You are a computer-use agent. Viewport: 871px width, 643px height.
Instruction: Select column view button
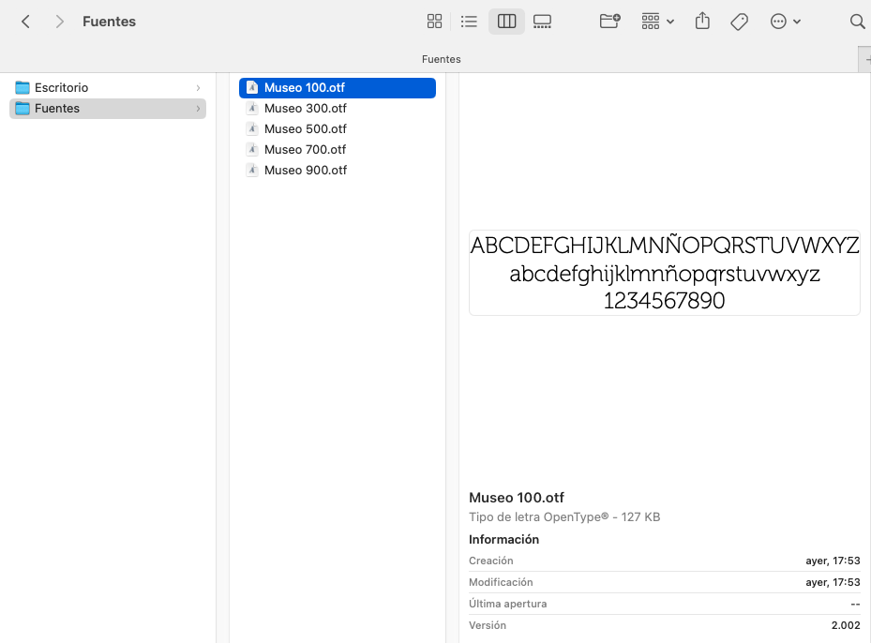pyautogui.click(x=506, y=22)
